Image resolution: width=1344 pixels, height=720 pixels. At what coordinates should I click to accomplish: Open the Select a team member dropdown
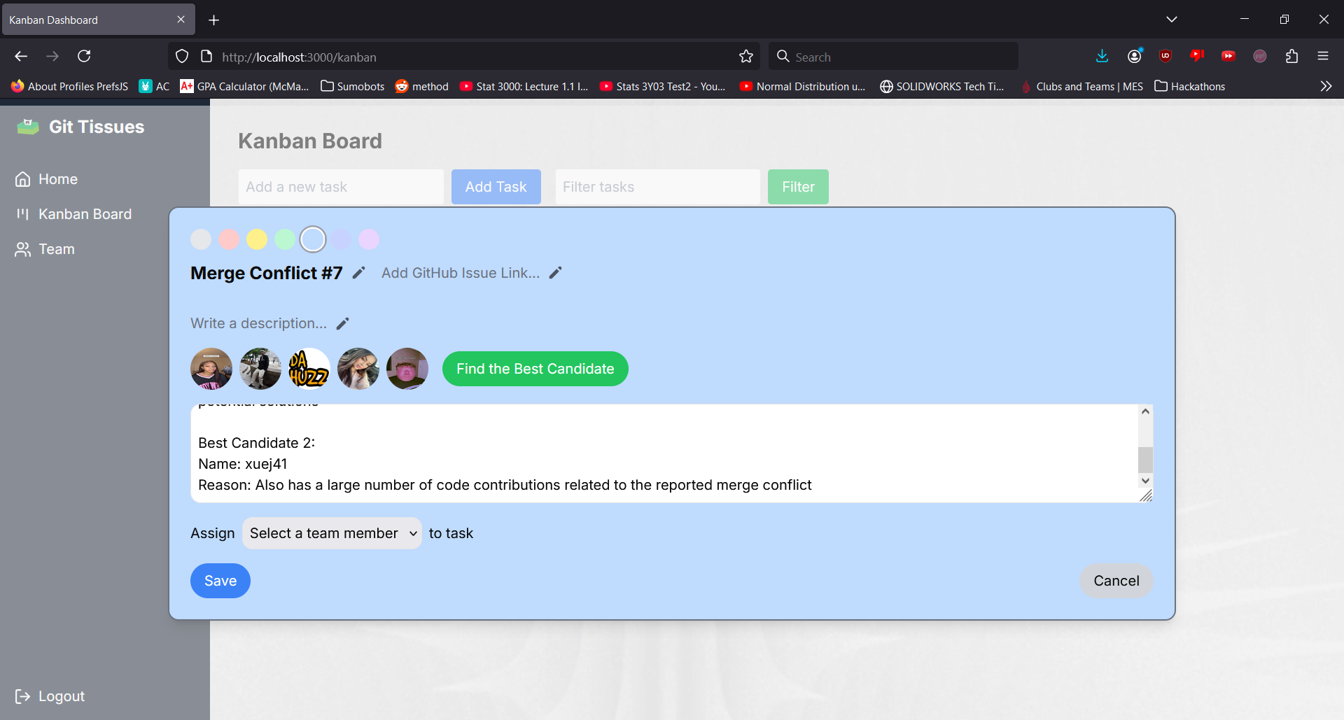(332, 533)
